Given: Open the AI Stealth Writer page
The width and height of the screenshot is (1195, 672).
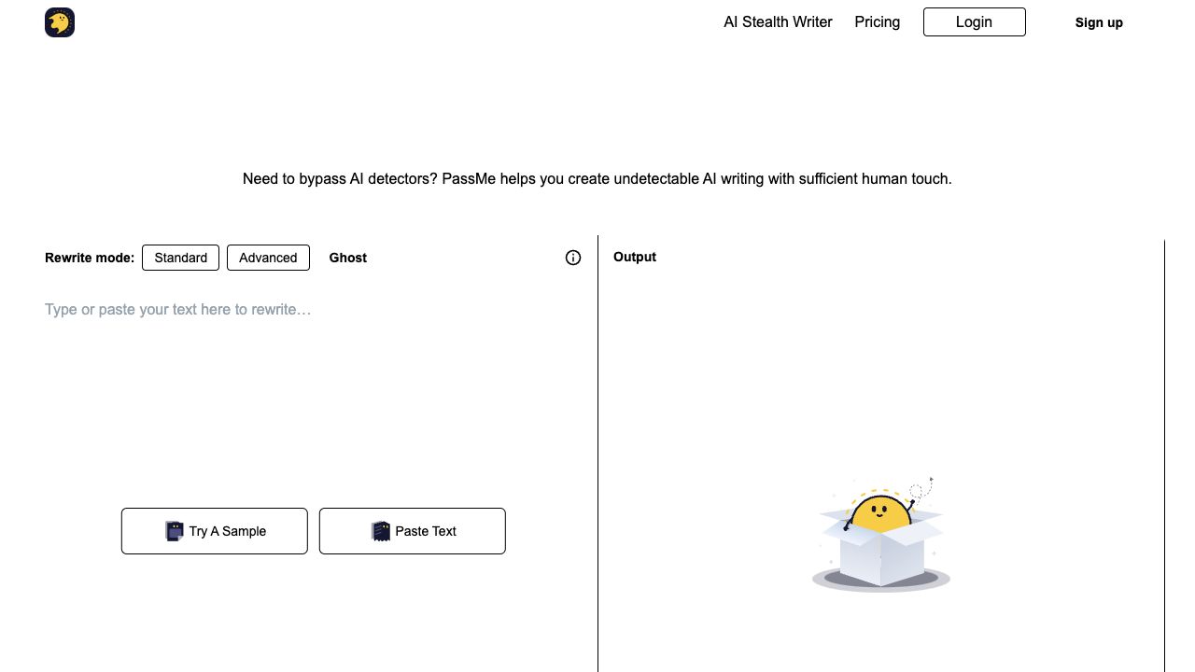Looking at the screenshot, I should pyautogui.click(x=778, y=21).
